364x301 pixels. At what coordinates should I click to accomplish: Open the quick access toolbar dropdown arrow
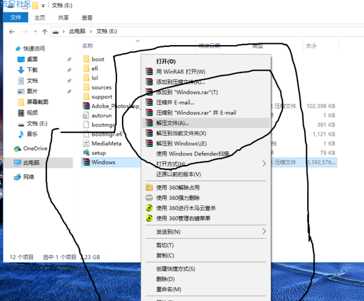pos(43,6)
